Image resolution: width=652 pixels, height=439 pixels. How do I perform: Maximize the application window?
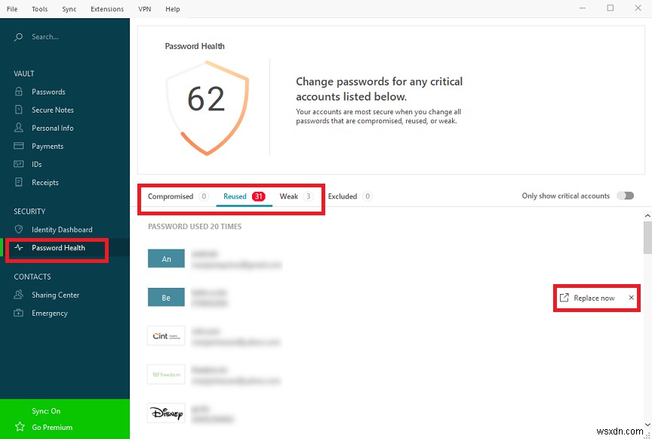point(610,8)
